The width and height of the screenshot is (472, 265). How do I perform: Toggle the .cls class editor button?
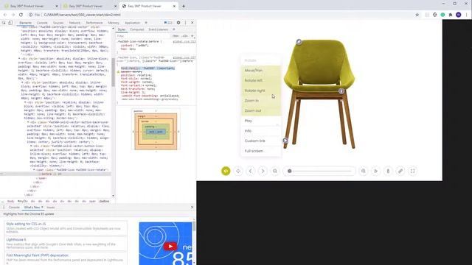pos(185,36)
